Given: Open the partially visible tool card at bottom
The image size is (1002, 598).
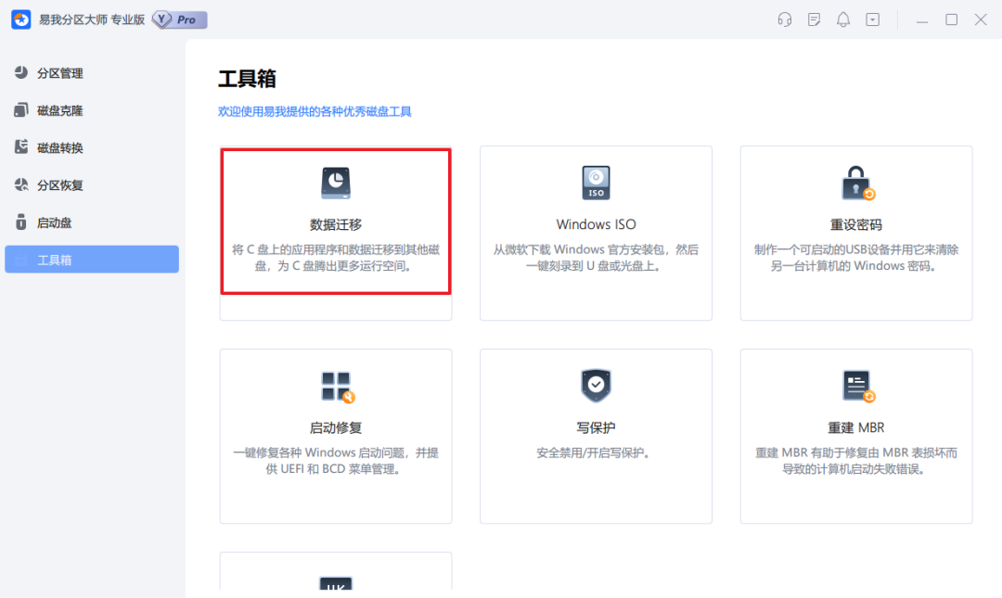Looking at the screenshot, I should click(x=336, y=571).
